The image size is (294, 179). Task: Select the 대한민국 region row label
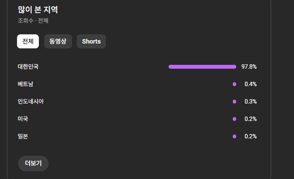click(28, 66)
